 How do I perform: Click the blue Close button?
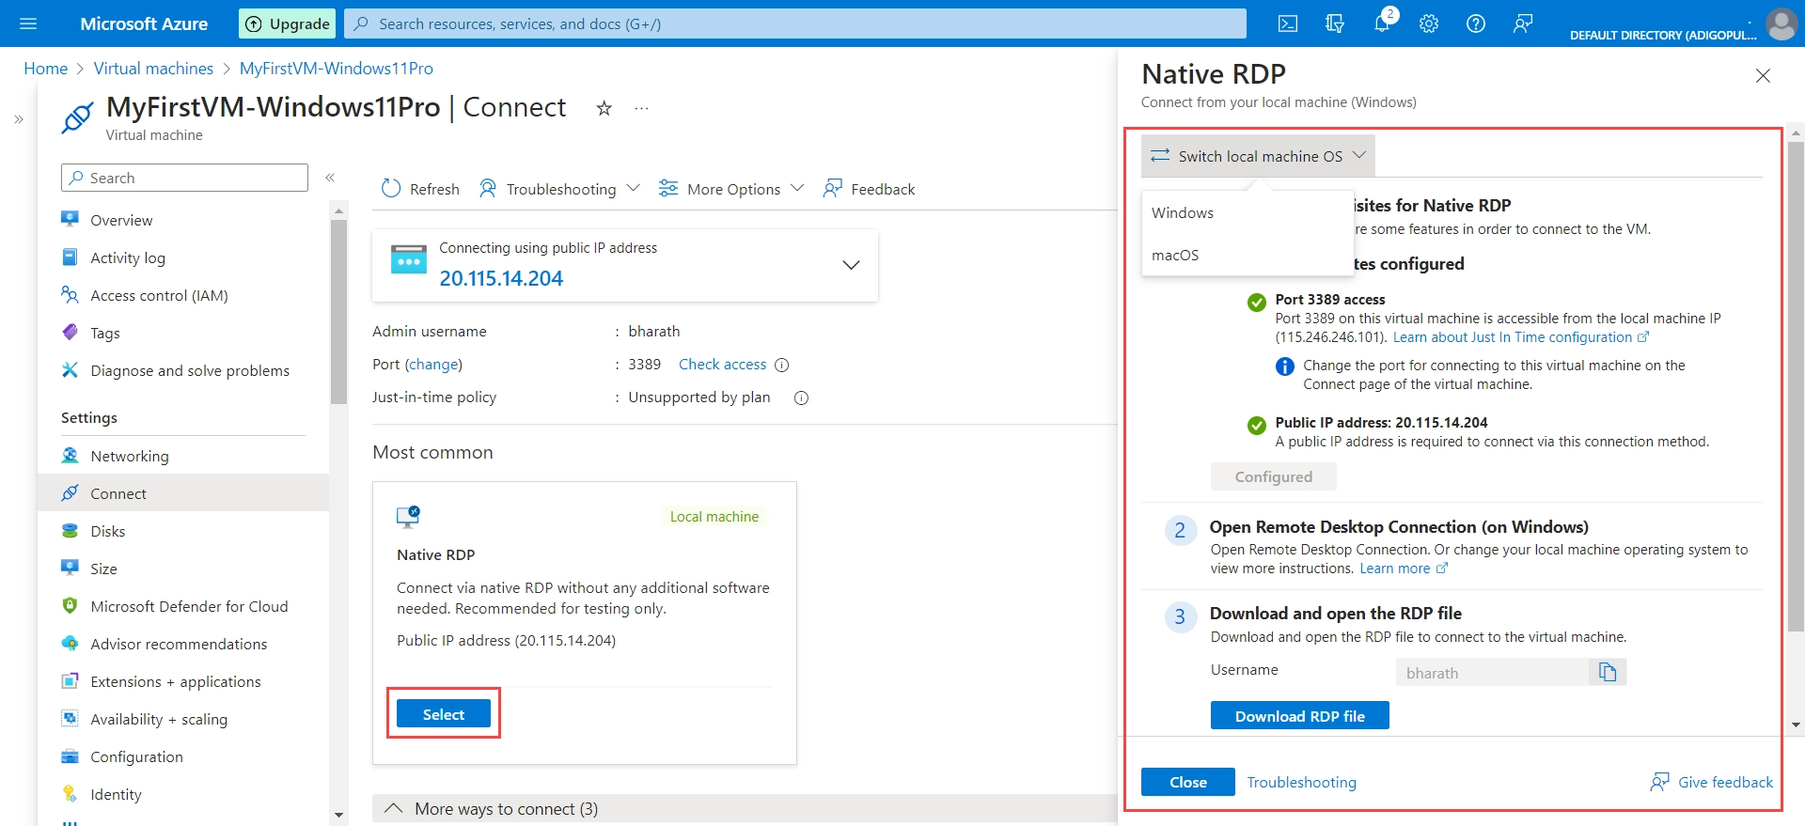tap(1188, 782)
